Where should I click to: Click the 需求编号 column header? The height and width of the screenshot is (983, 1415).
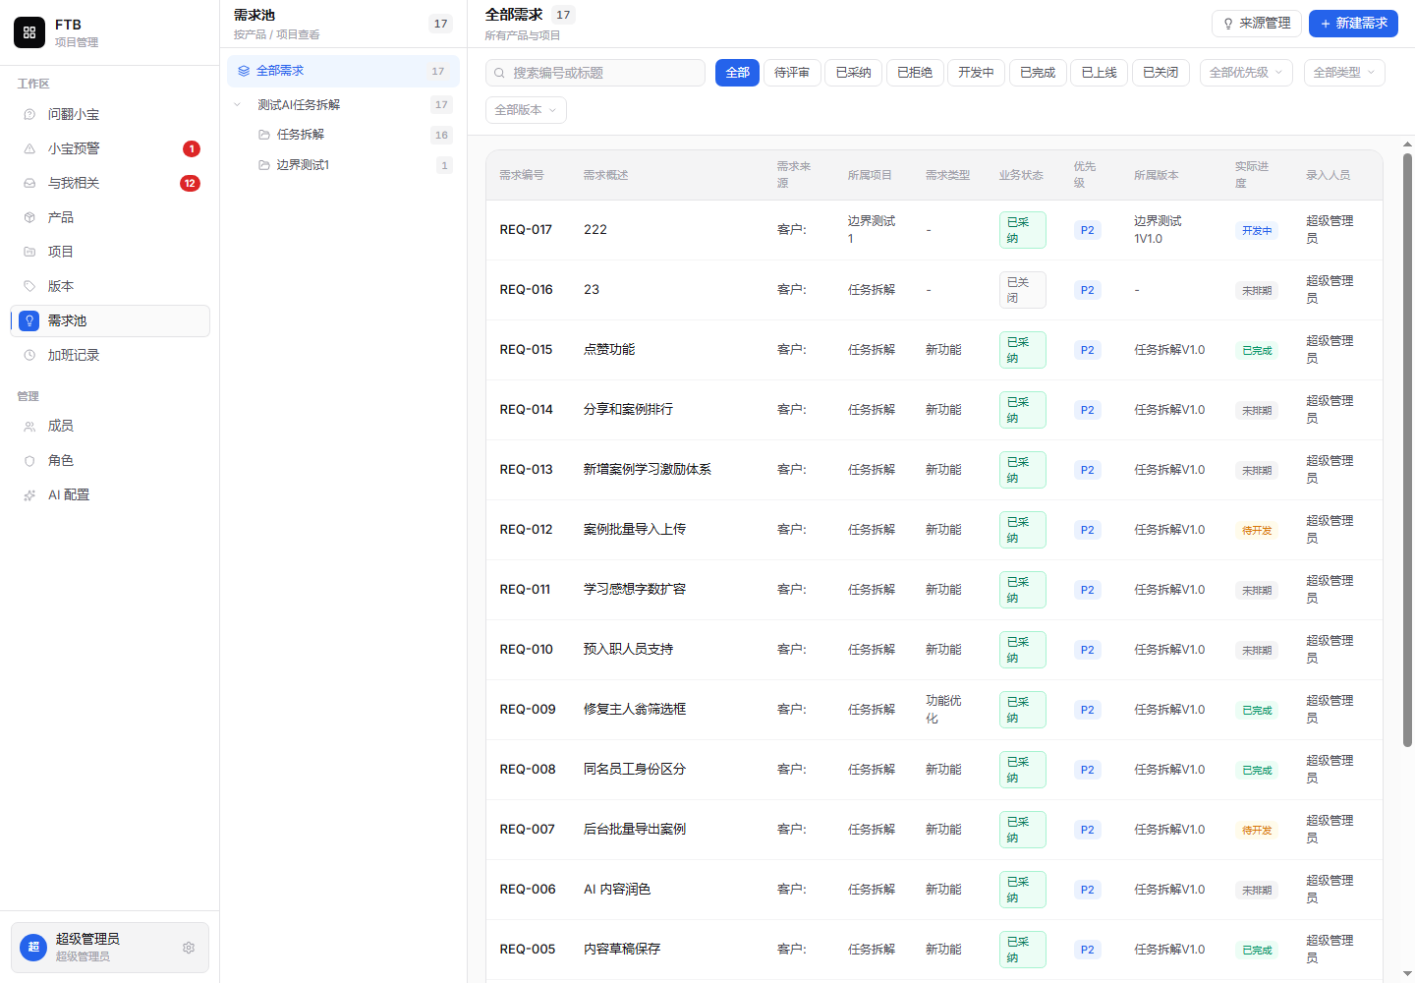point(522,175)
